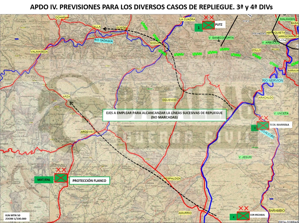Click the arrowhead near Arza

point(71,103)
